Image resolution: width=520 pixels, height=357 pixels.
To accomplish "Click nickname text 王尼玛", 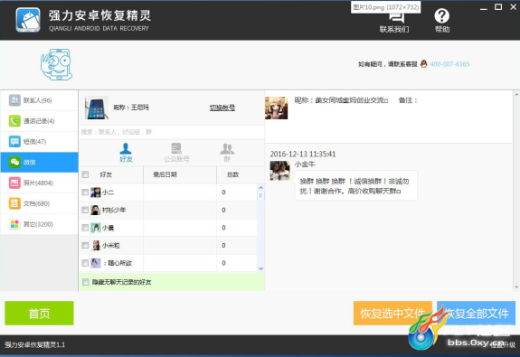I will [139, 108].
